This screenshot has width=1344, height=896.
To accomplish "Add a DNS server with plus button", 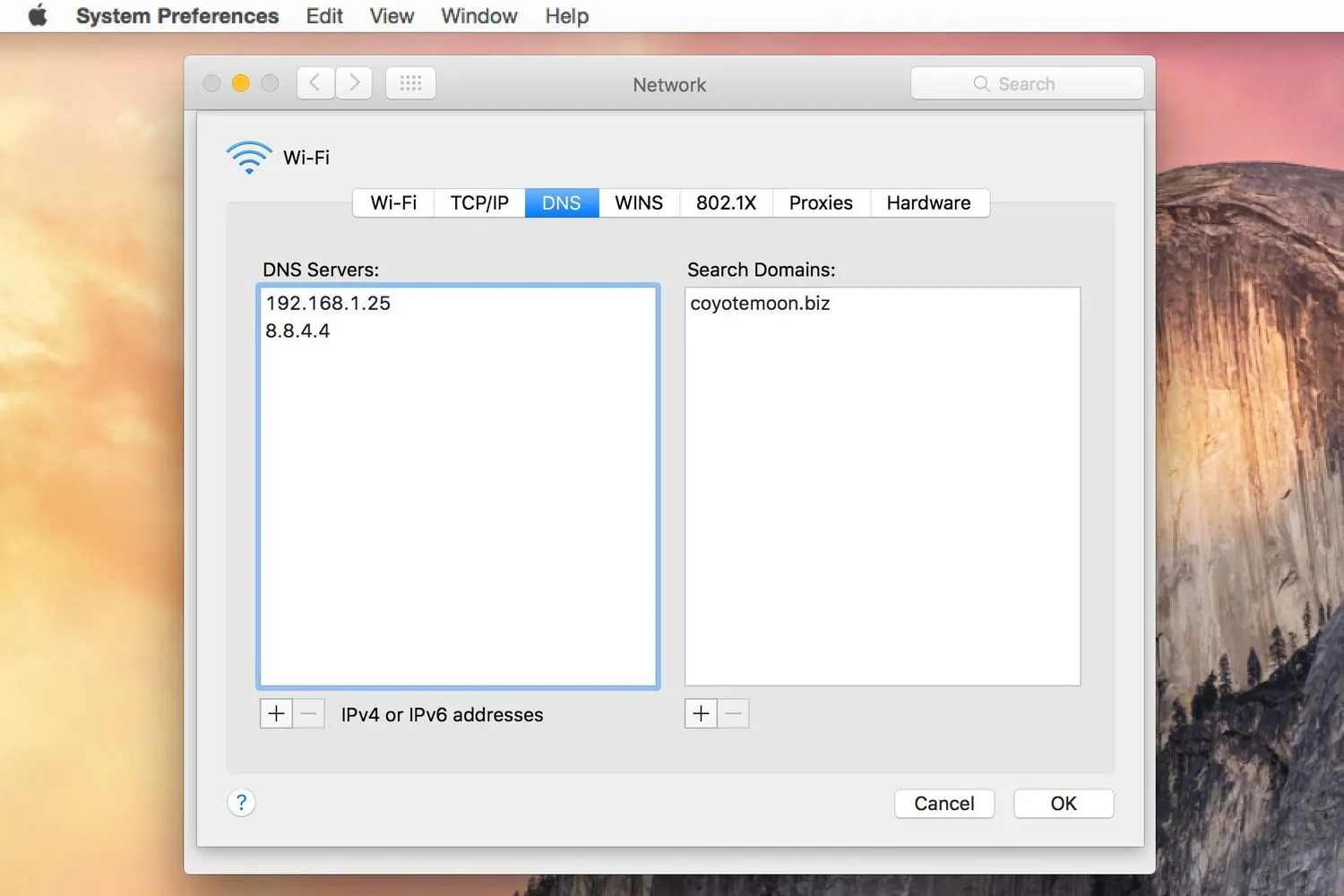I will pos(276,714).
